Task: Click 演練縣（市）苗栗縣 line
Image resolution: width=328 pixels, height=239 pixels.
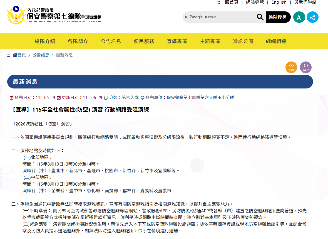Action: pos(98,191)
